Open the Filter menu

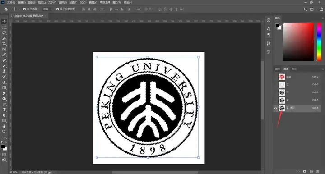tap(73, 3)
